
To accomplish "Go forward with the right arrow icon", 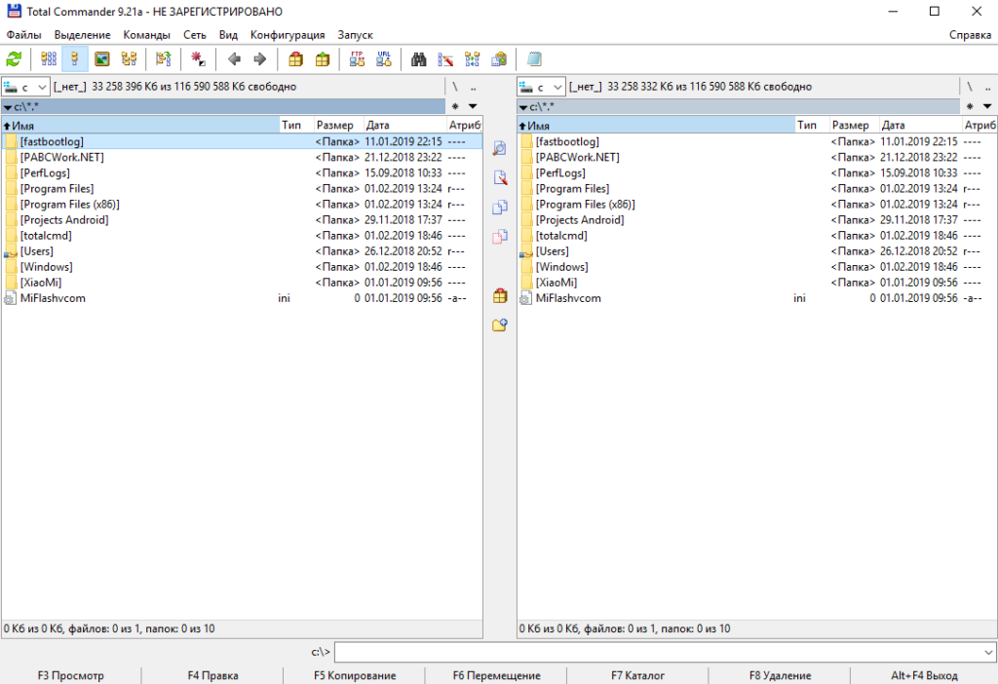I will click(x=259, y=59).
